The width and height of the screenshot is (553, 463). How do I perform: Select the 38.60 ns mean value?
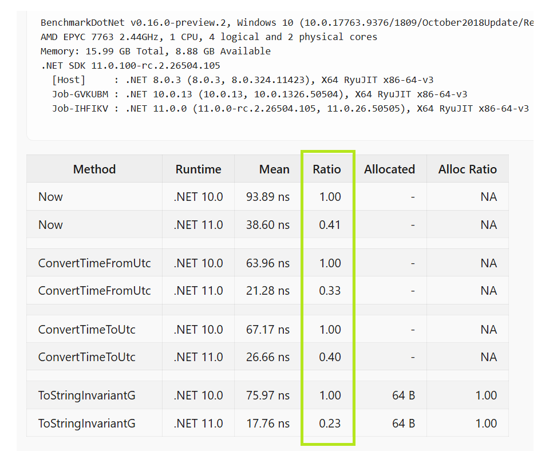coord(268,224)
